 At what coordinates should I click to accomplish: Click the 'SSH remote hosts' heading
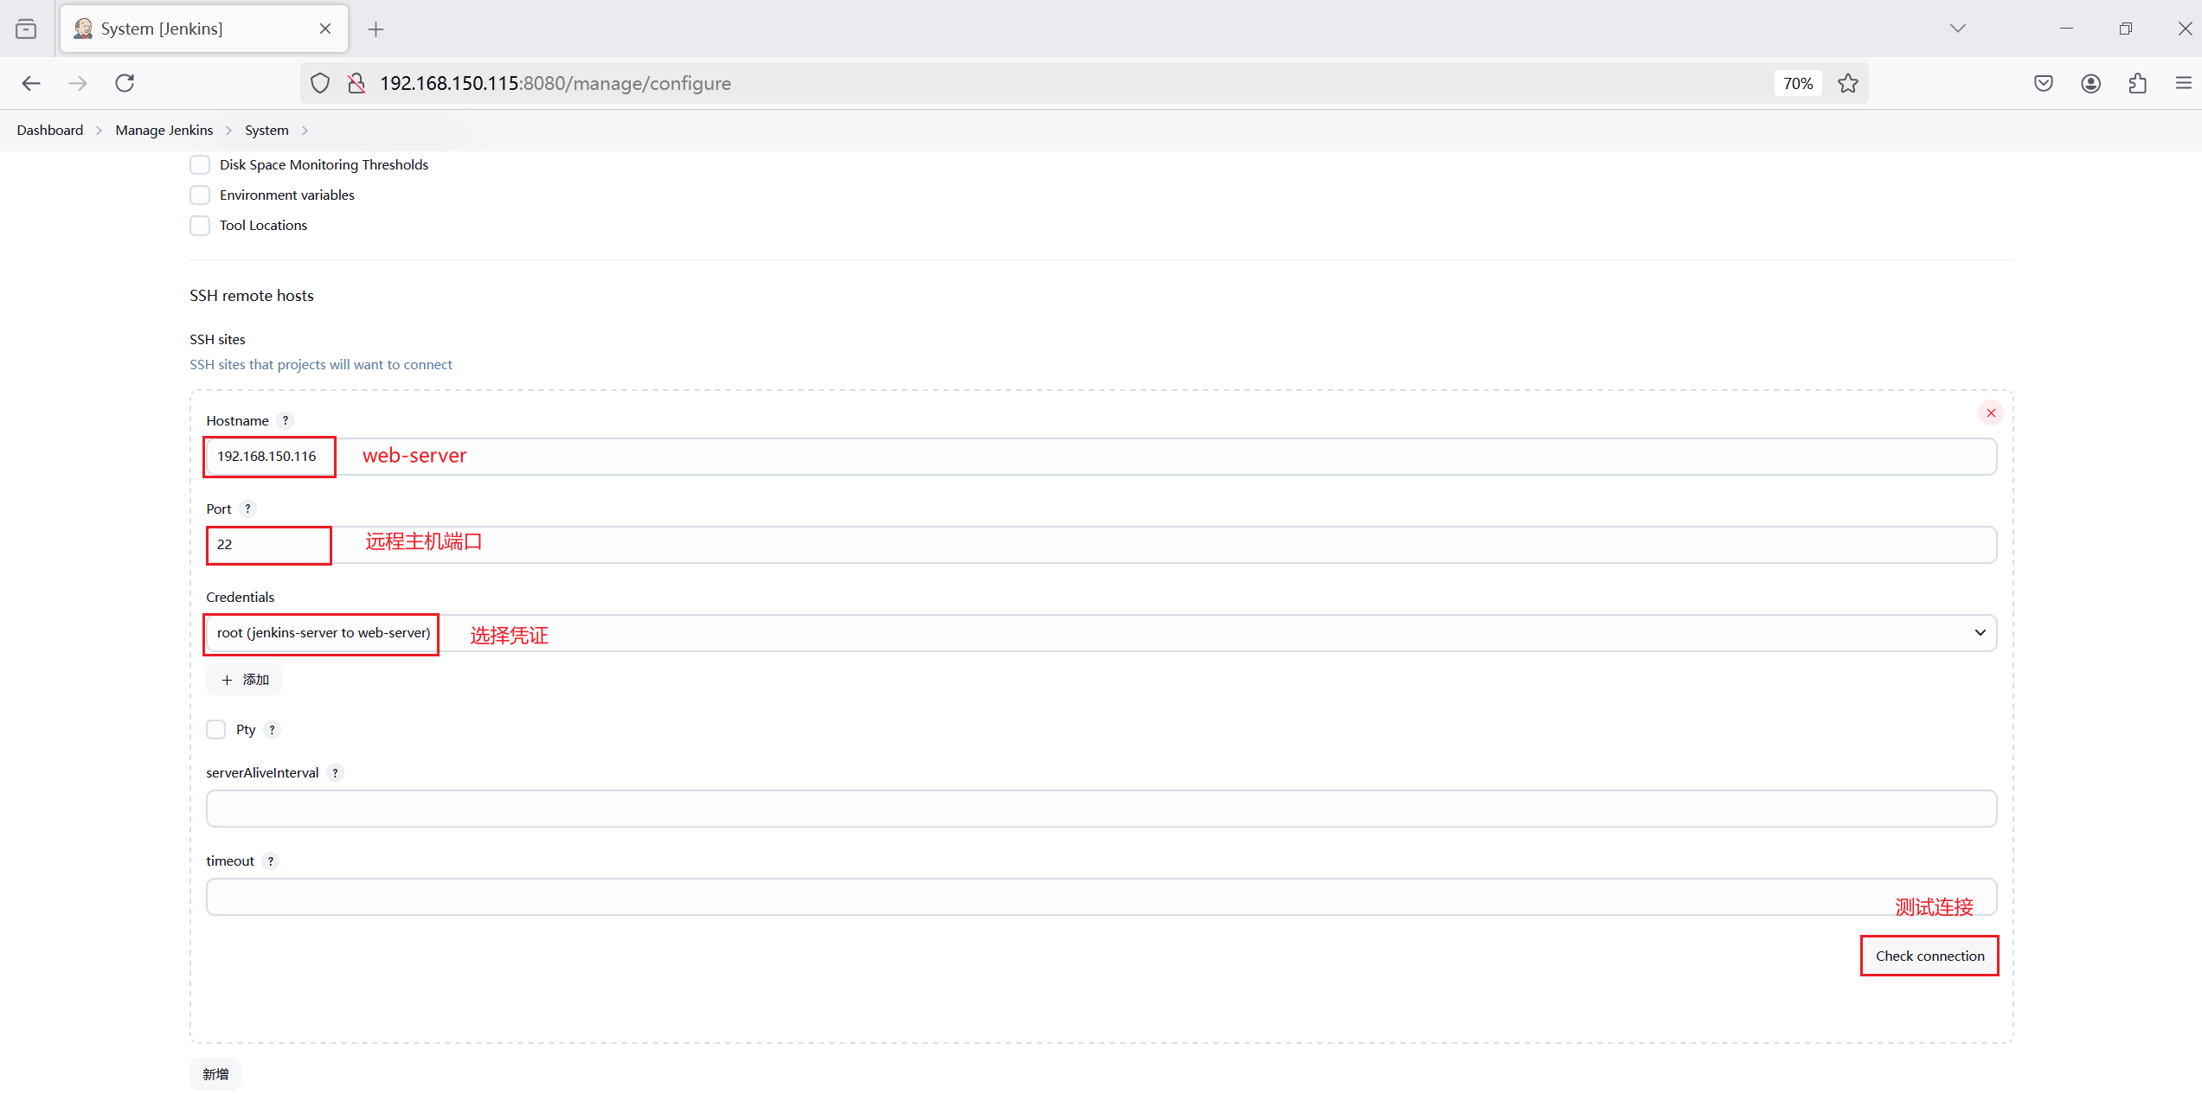tap(252, 296)
